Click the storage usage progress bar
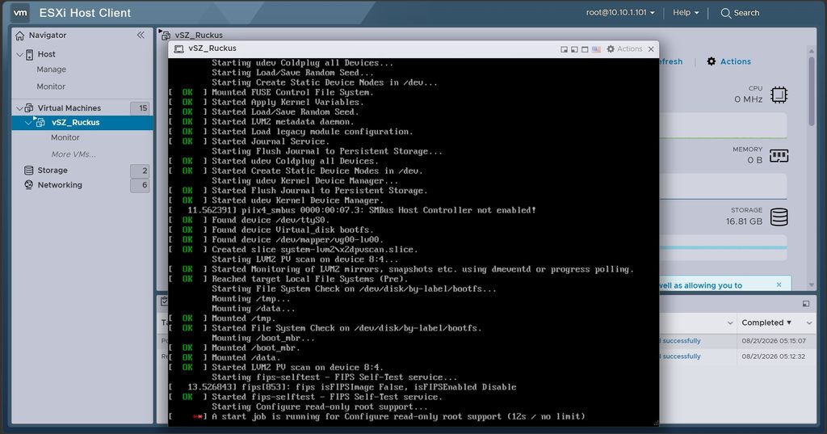The width and height of the screenshot is (827, 434). 723,247
